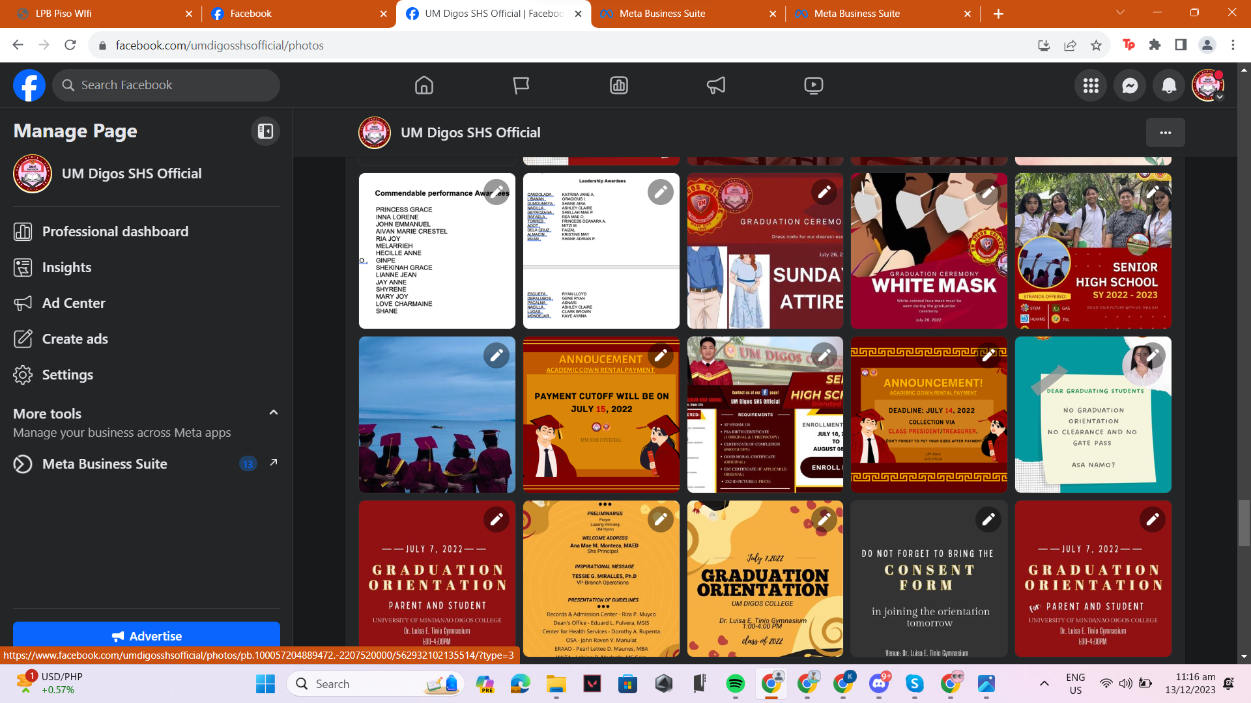Open the account profile avatar menu
The height and width of the screenshot is (703, 1251).
click(1208, 85)
